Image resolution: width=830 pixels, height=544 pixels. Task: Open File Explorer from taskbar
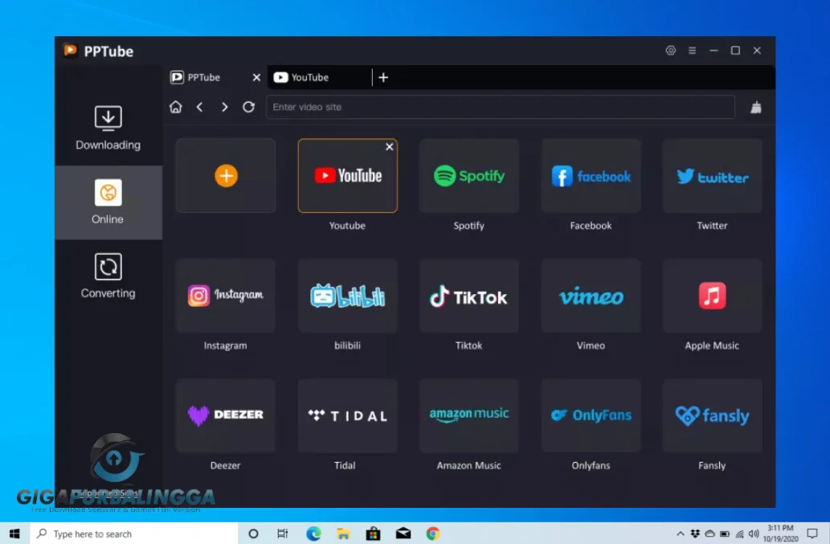[343, 534]
